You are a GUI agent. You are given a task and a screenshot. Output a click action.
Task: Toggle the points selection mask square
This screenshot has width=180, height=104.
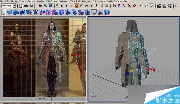tap(62, 6)
